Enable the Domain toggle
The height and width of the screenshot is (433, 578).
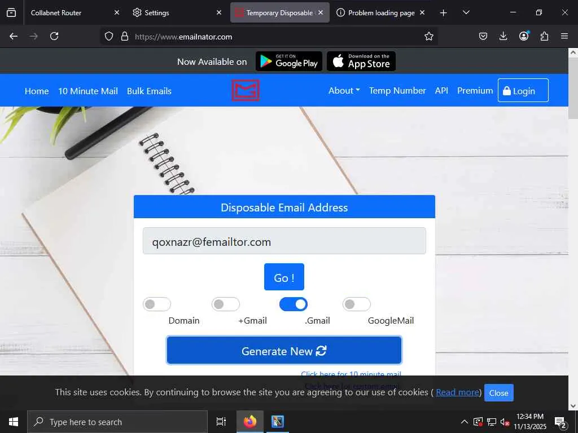157,304
